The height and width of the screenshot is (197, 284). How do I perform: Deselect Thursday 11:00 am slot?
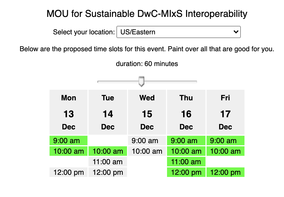click(186, 162)
